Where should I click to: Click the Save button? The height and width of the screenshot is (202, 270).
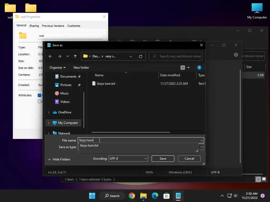163,159
